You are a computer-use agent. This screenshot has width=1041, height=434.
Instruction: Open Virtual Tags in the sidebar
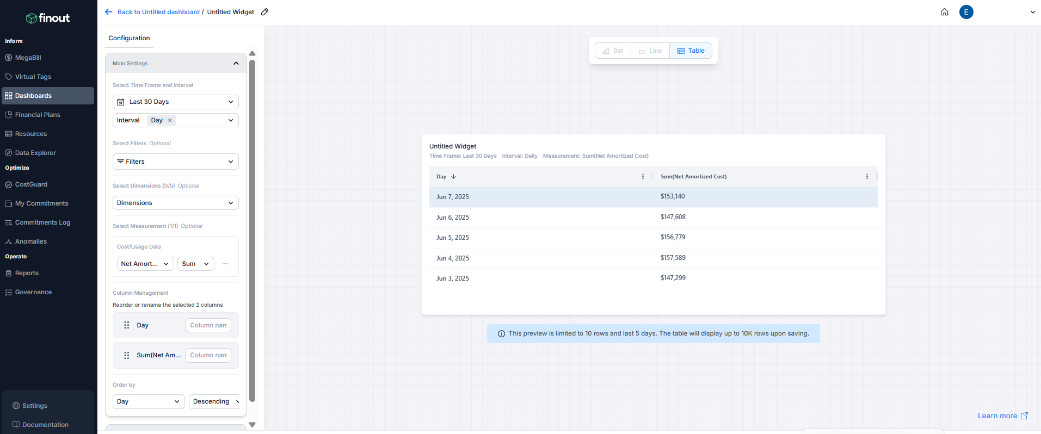click(x=33, y=77)
